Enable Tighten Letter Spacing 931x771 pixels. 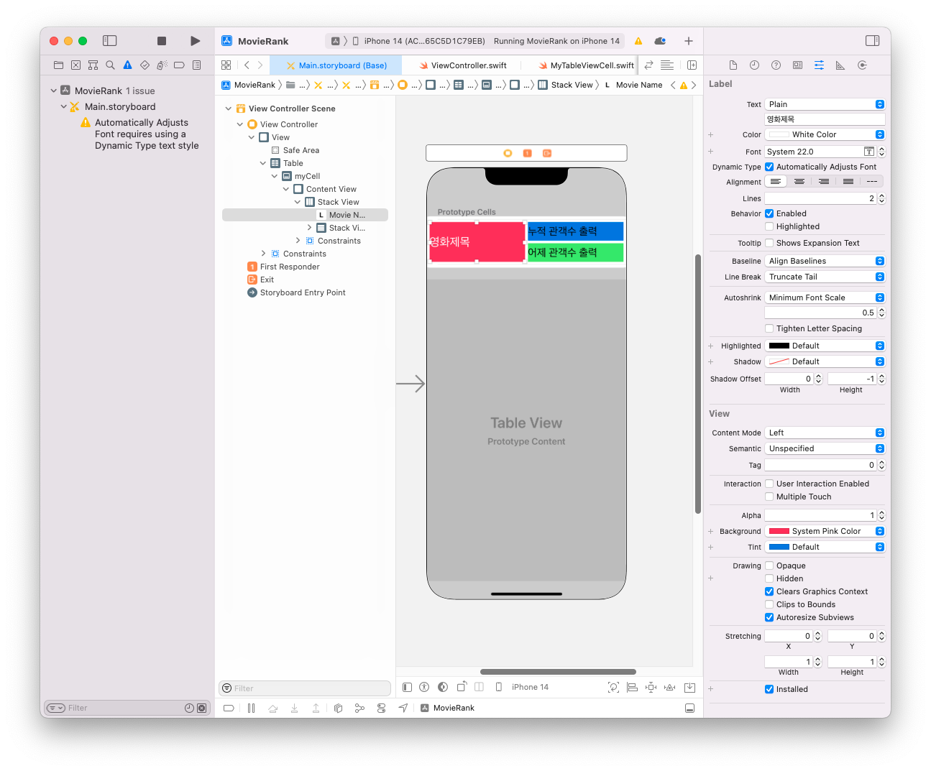769,328
